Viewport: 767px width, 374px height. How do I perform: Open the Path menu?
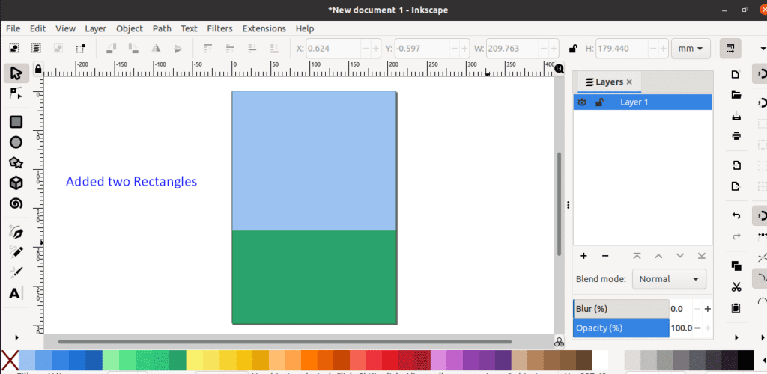coord(162,28)
